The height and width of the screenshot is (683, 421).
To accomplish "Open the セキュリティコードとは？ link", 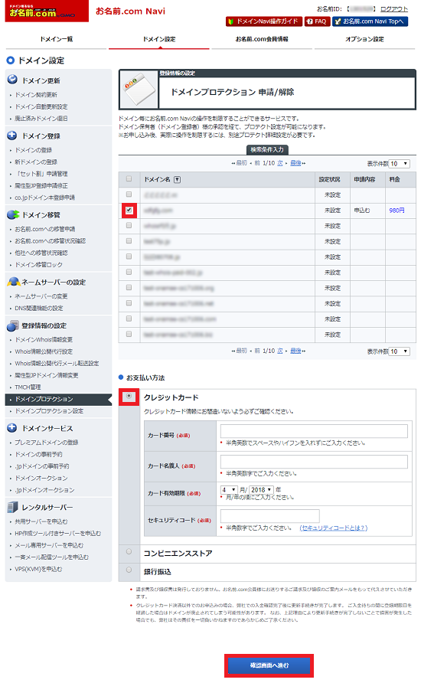I will 334,528.
